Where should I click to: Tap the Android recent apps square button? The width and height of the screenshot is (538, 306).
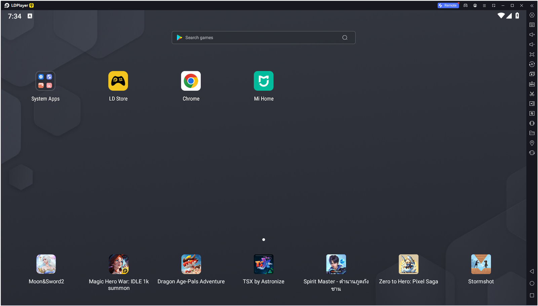pos(532,295)
